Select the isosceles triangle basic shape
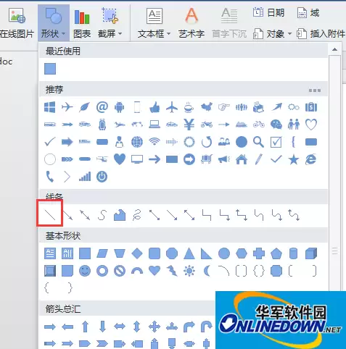This screenshot has height=349, width=346. (x=189, y=253)
